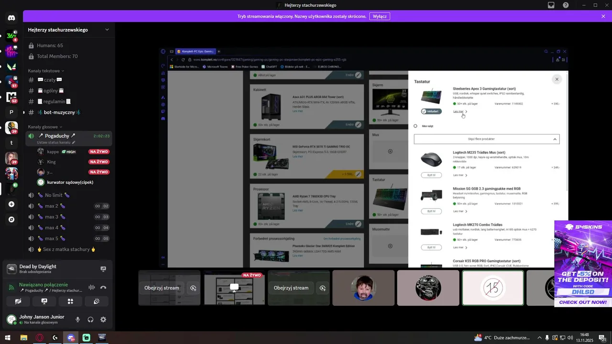Screen dimensions: 612x344
Task: Open the ogólny text channel
Action: coord(69,91)
